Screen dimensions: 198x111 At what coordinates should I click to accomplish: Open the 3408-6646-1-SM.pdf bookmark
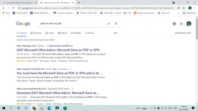(x=111, y=13)
